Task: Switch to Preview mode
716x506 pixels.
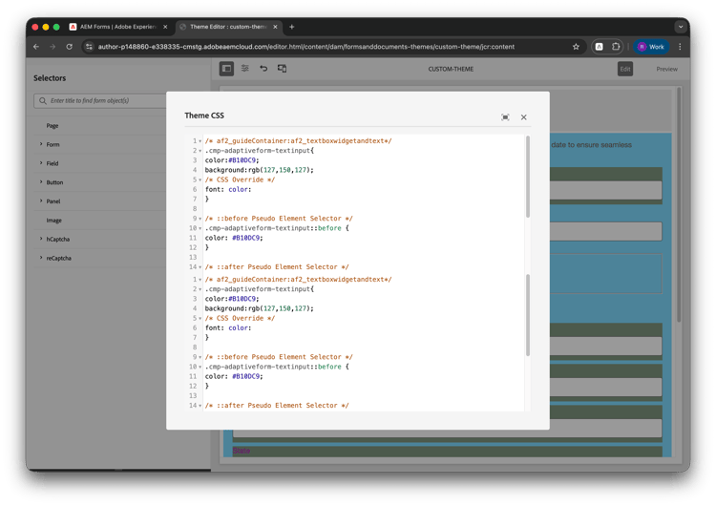Action: click(x=666, y=69)
